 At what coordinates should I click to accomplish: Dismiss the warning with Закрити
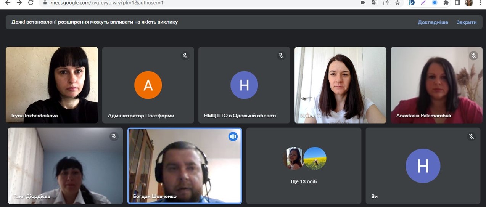pos(467,22)
